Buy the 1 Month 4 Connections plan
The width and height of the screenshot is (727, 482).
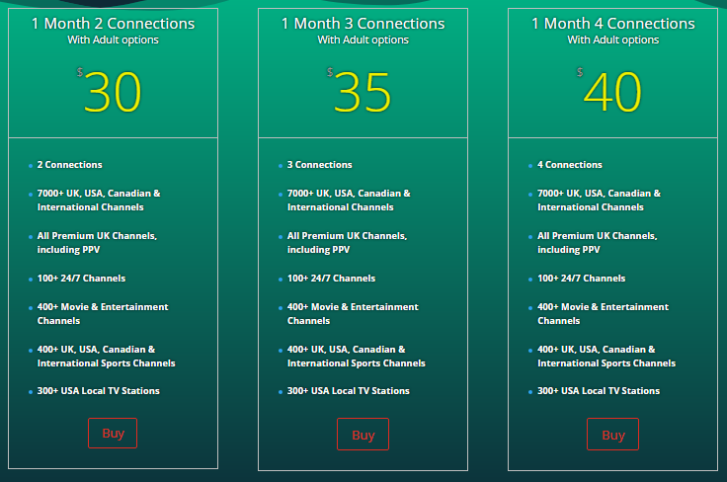(x=613, y=435)
